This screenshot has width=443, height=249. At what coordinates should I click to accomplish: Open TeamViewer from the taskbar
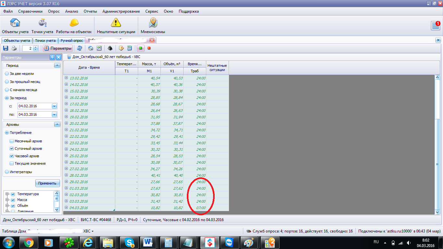pos(229,243)
